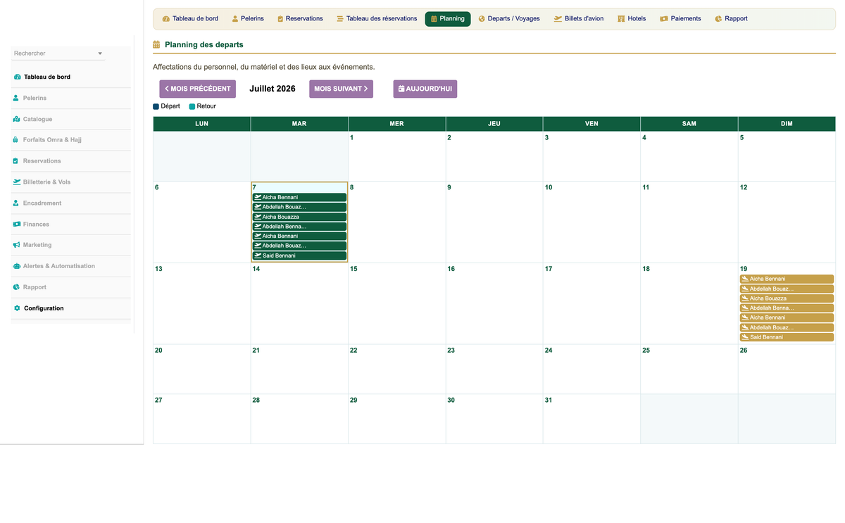845x523 pixels.
Task: Click the Marketing megaphone icon
Action: 17,245
